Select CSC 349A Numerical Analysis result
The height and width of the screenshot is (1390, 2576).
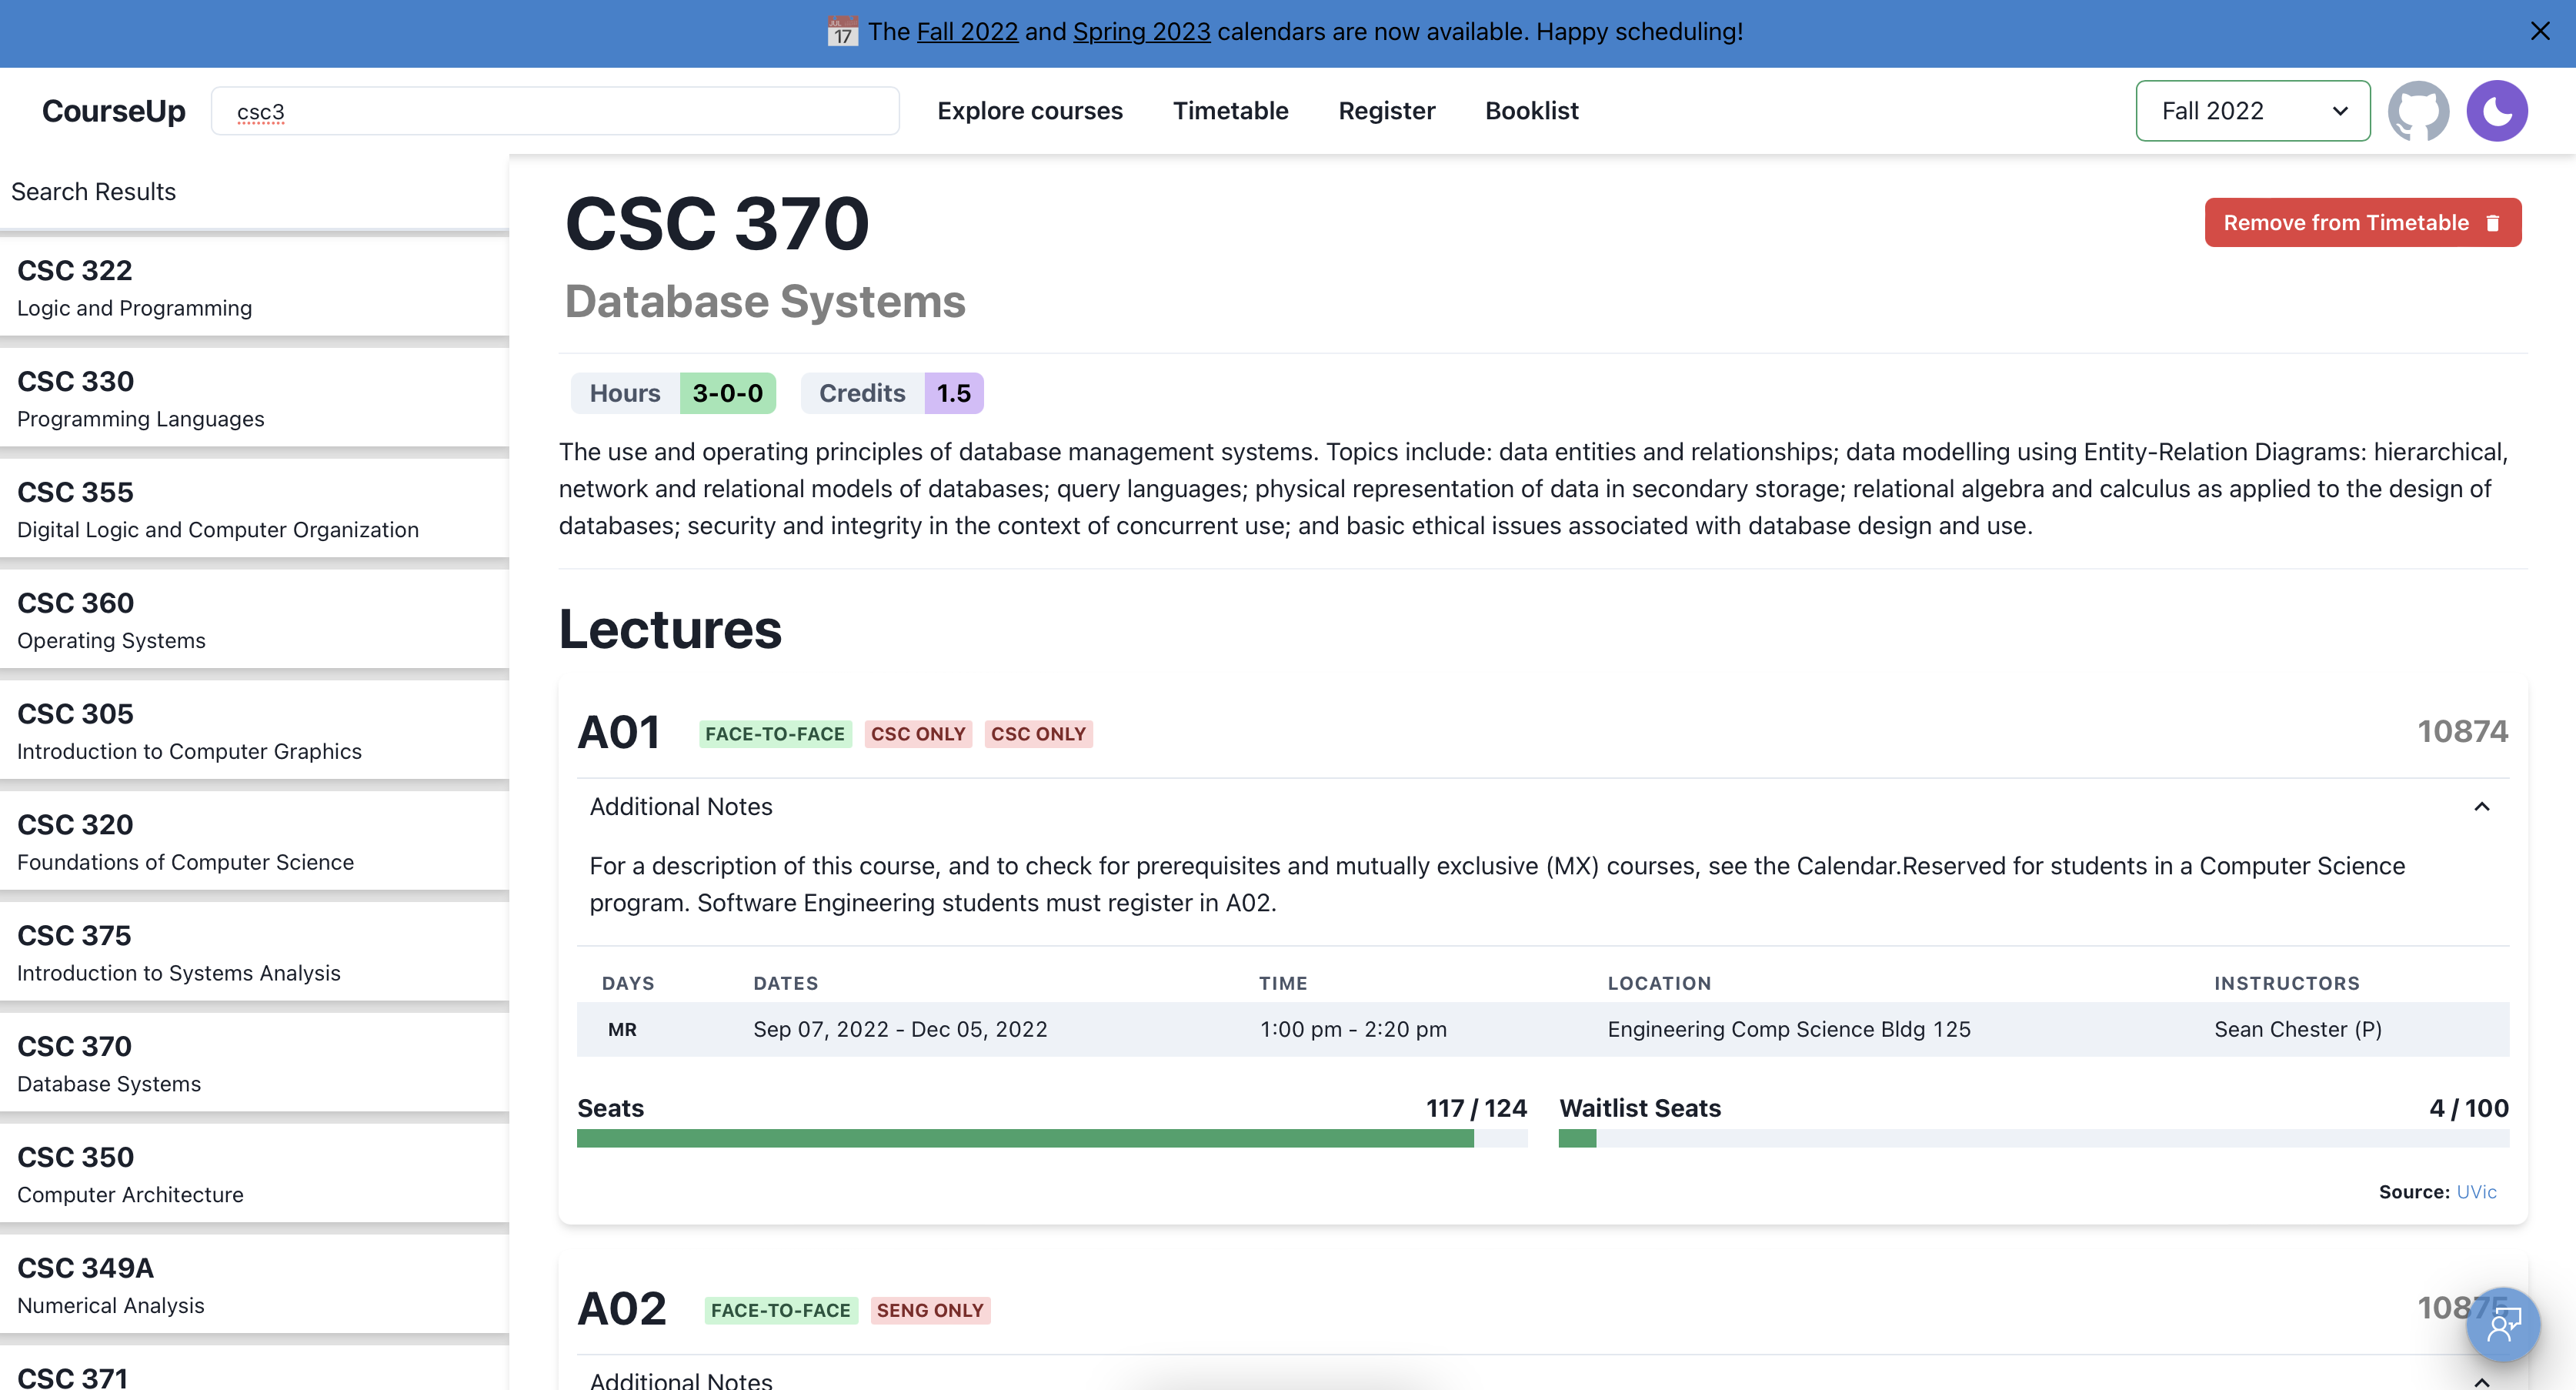pos(254,1285)
